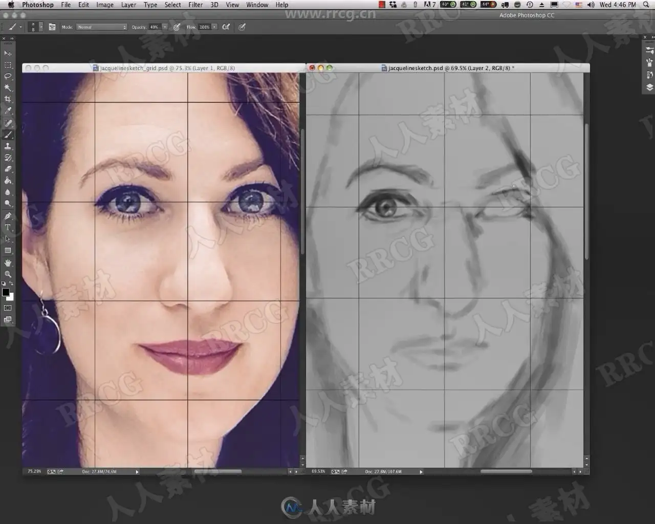Select the Healing Brush tool
Screen dimensions: 655x524
click(x=8, y=123)
